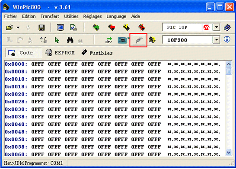The image size is (236, 169).
Task: Click first 0FFF word in row 0x0000
Action: point(38,64)
